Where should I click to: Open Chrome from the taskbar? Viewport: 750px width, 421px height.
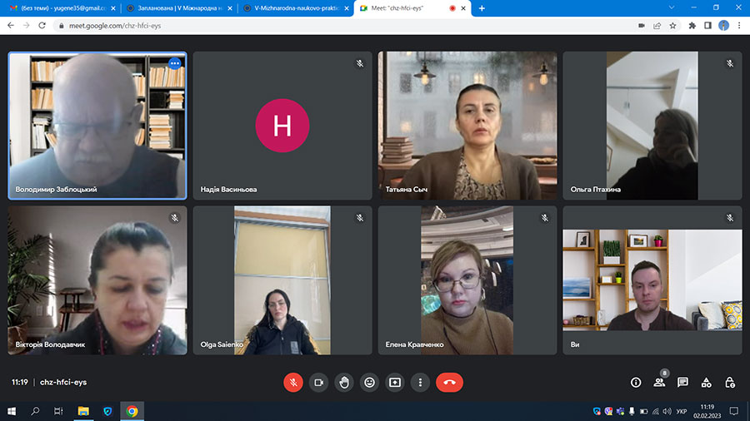click(x=132, y=411)
